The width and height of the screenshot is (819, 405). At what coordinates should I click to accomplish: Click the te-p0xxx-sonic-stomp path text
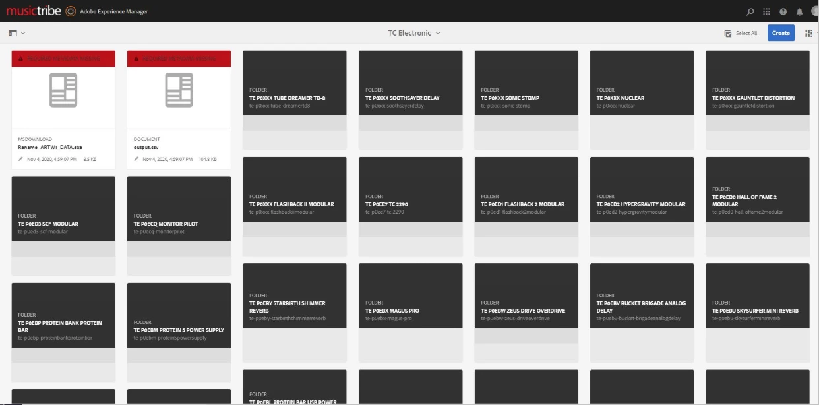[505, 106]
